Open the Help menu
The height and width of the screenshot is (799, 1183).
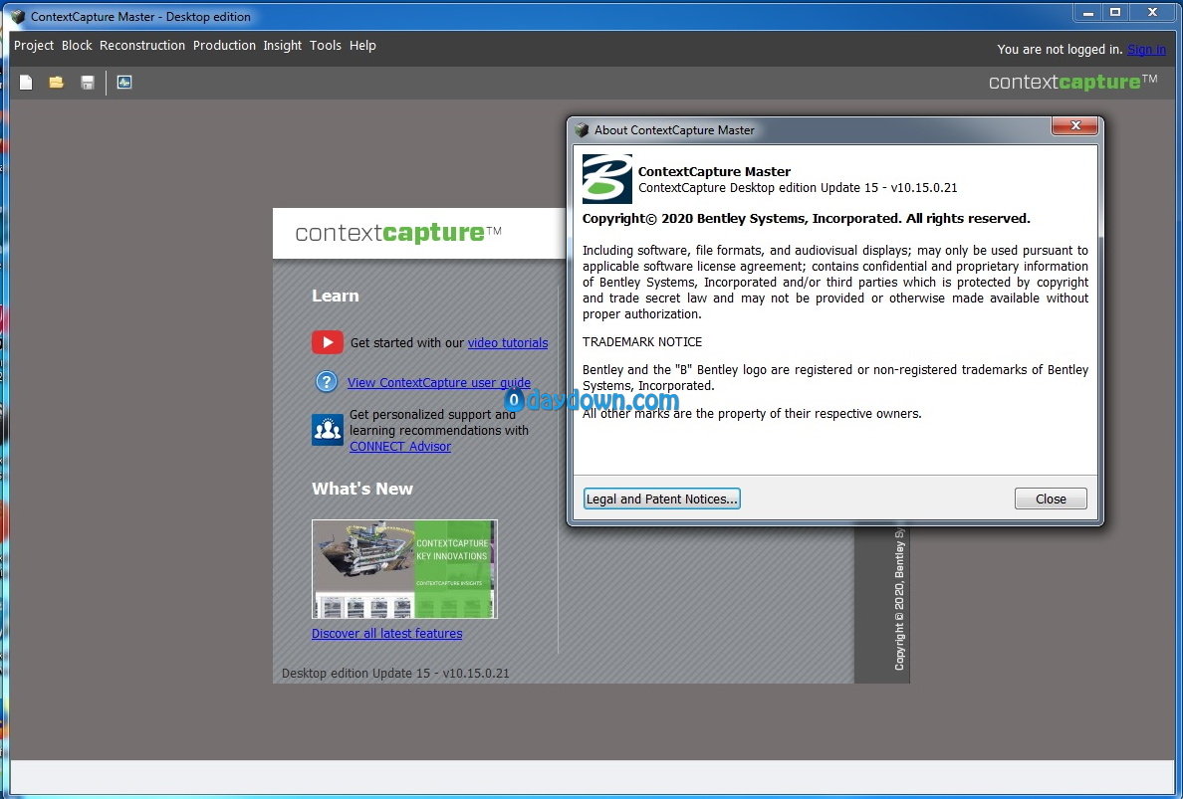[x=362, y=45]
